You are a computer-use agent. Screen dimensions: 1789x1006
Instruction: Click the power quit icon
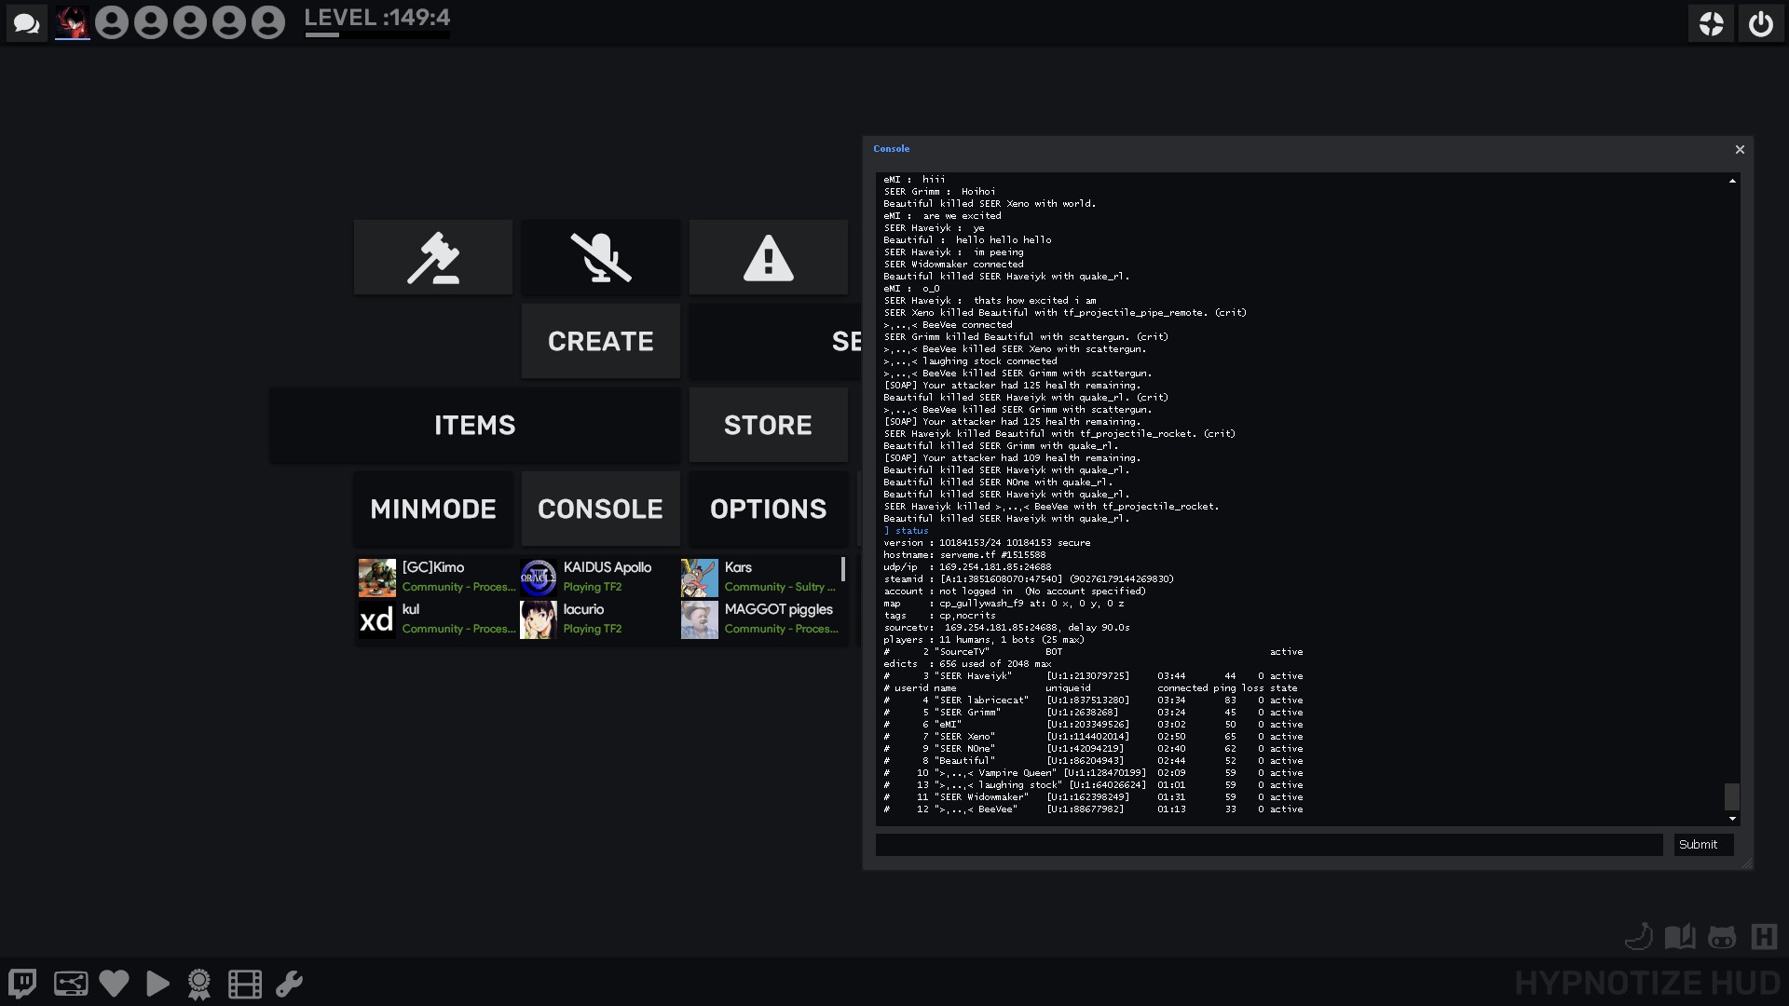[x=1760, y=23]
